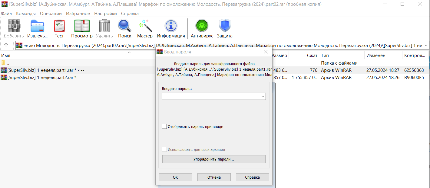The height and width of the screenshot is (188, 430).
Task: Open the Информация icon
Action: pos(171,26)
